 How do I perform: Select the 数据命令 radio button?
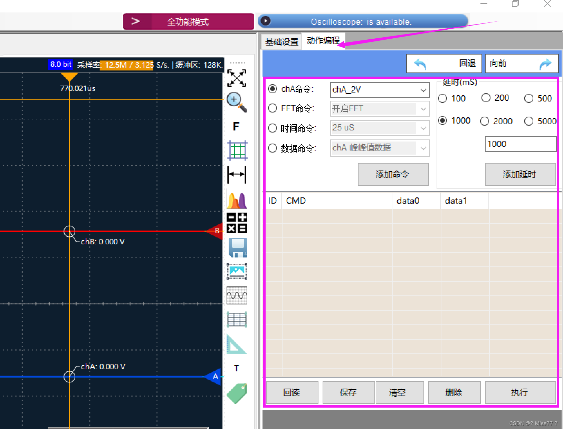click(x=273, y=148)
